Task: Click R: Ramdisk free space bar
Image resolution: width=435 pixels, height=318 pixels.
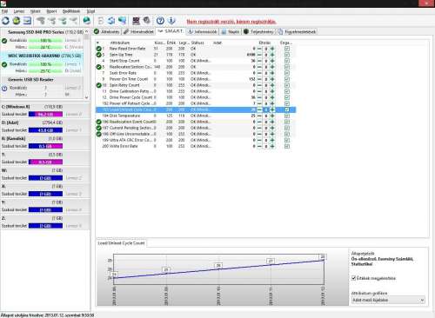Action: [45, 146]
